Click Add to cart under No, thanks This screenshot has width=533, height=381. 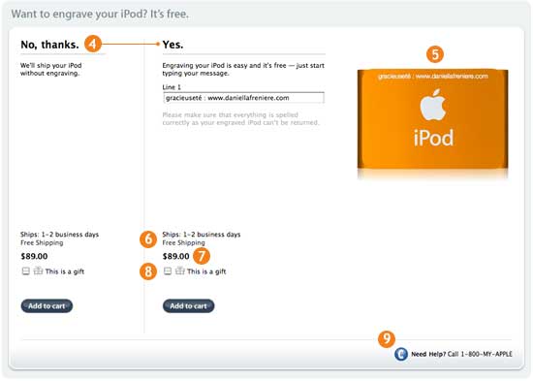click(47, 305)
